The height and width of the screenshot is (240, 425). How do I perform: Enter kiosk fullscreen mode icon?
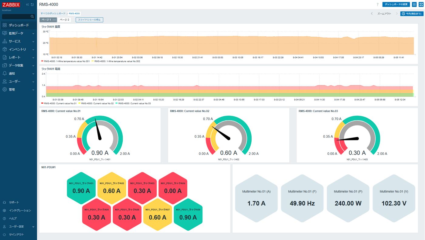[x=421, y=5]
